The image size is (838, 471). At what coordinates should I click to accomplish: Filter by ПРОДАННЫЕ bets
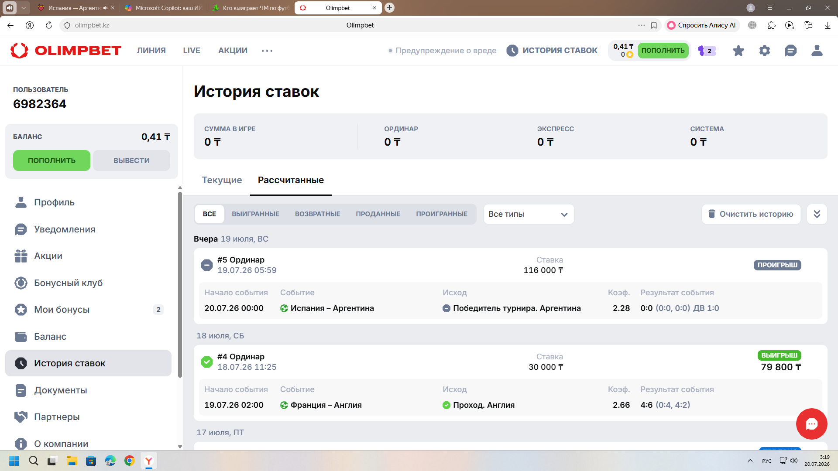click(x=378, y=214)
